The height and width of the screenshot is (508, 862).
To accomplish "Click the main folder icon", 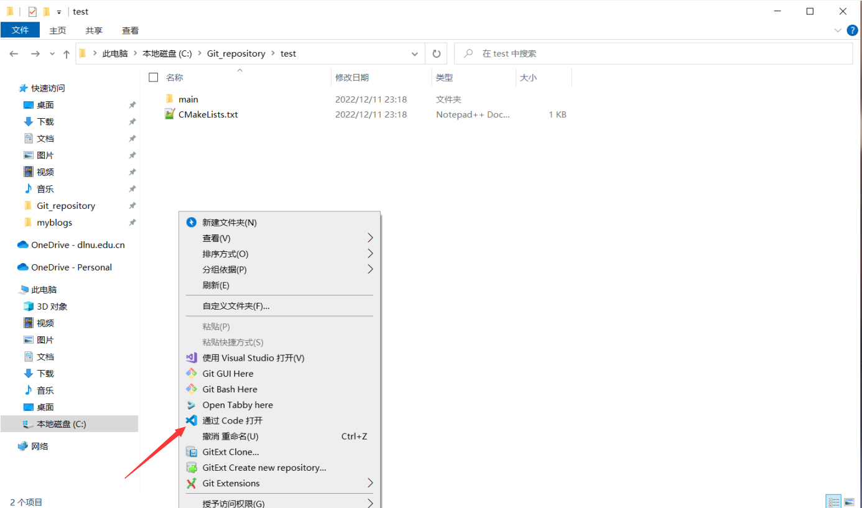I will pyautogui.click(x=170, y=99).
